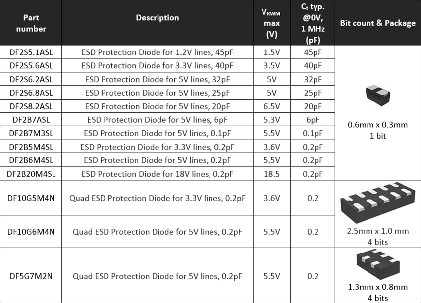Click the 2.5mm x 1.0mm quad package image
The width and height of the screenshot is (421, 303).
(x=377, y=203)
